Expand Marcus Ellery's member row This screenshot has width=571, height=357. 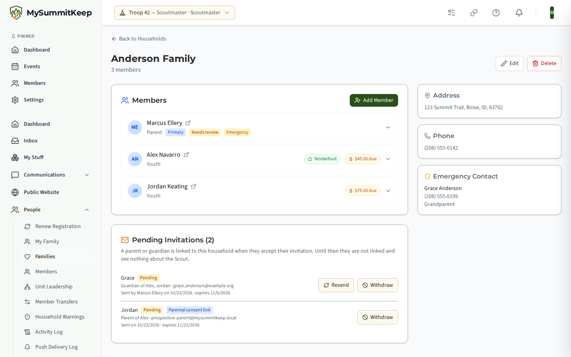[x=388, y=127]
